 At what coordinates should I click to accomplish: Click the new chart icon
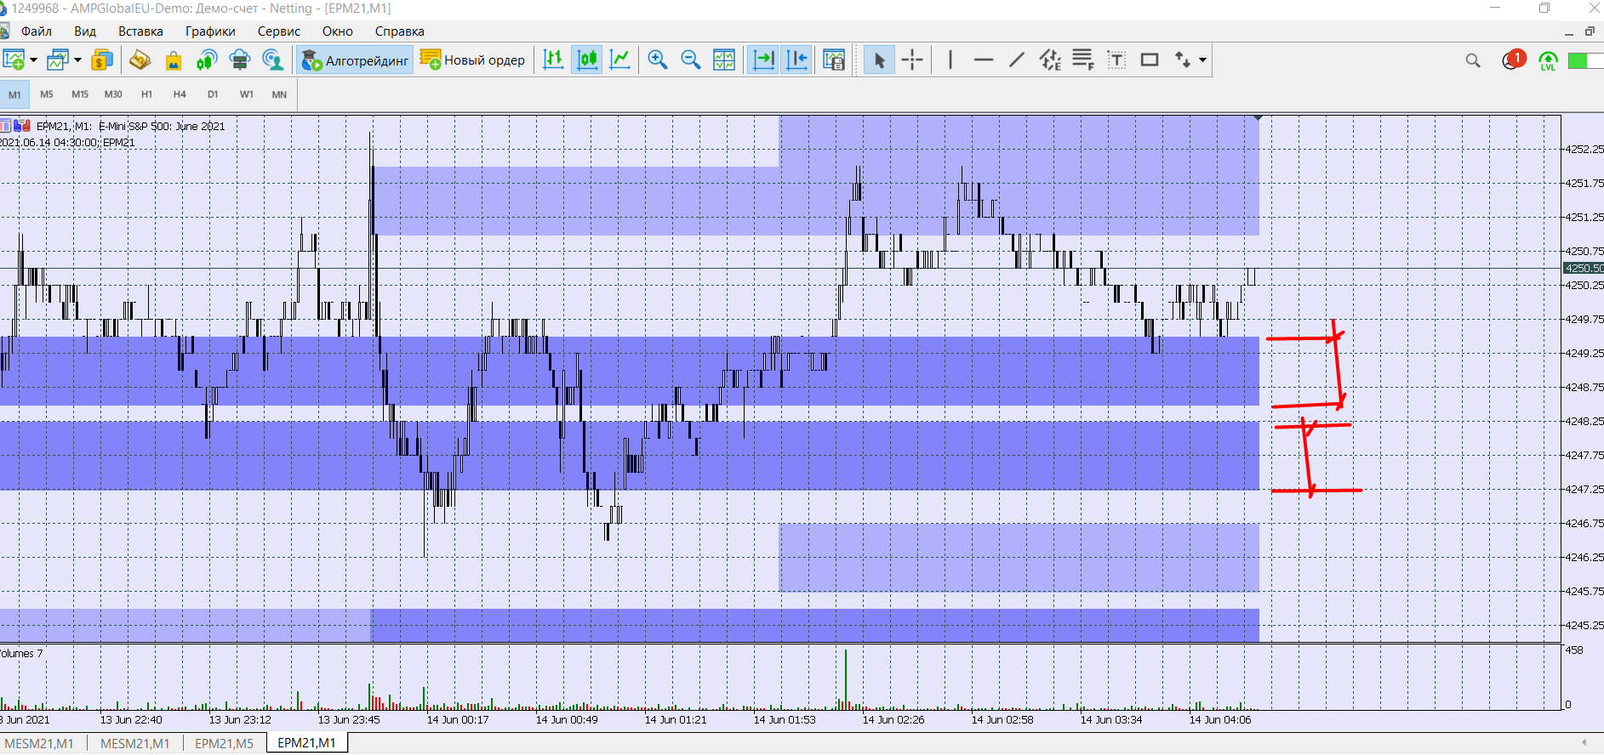click(14, 60)
